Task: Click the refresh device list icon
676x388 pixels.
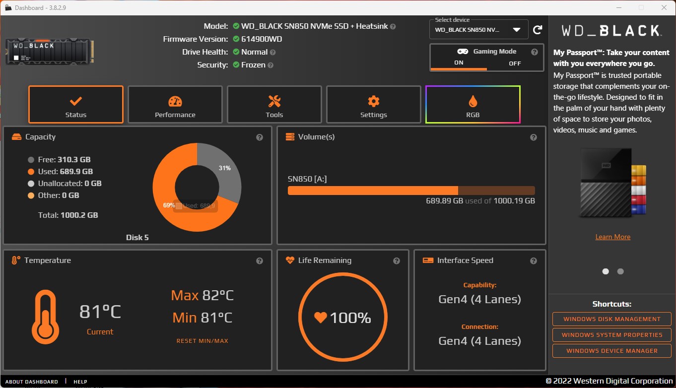Action: [538, 30]
